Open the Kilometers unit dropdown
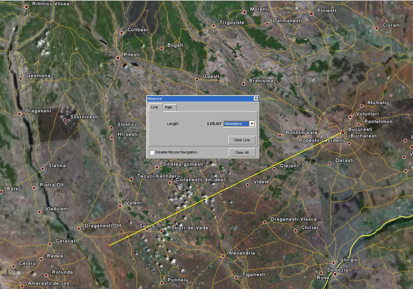 pos(252,124)
